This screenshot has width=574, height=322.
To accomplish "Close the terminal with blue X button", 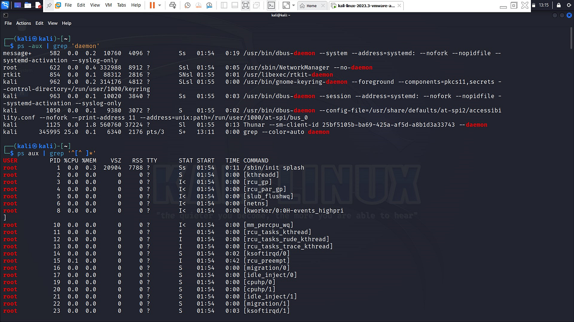I will 569,15.
